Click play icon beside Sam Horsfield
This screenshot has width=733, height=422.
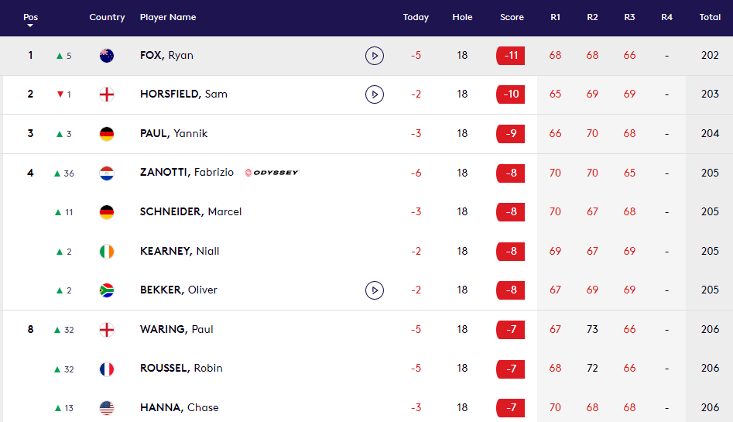pos(375,94)
